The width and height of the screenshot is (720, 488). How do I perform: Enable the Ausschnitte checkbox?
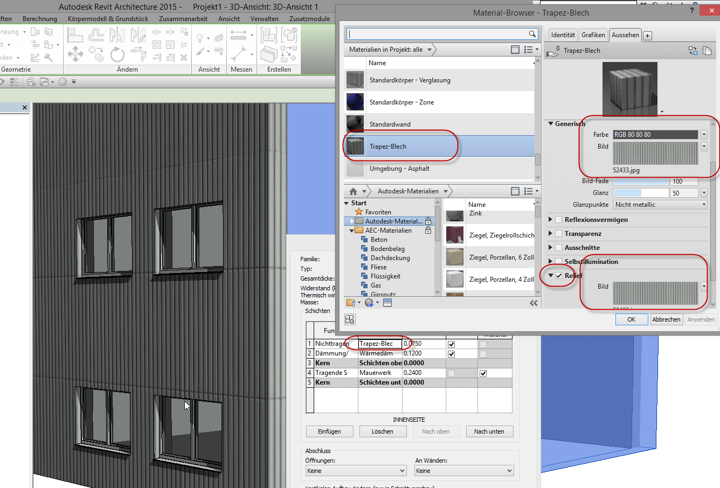(559, 248)
